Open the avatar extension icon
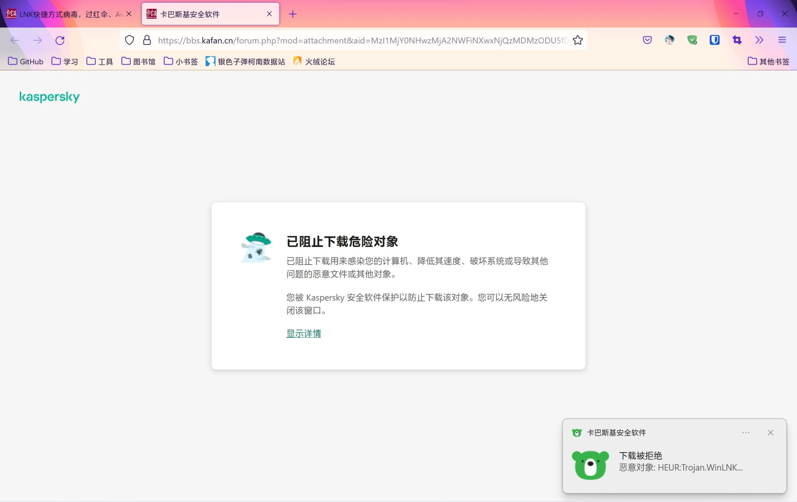This screenshot has width=797, height=502. pyautogui.click(x=669, y=40)
